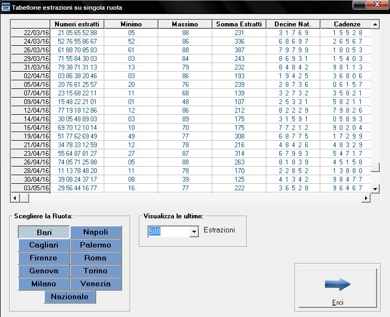This screenshot has width=390, height=317.
Task: Select the 31/03/16 row header
Action: coord(30,67)
